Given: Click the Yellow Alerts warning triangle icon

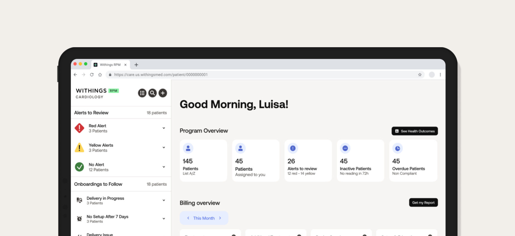Looking at the screenshot, I should (x=79, y=148).
